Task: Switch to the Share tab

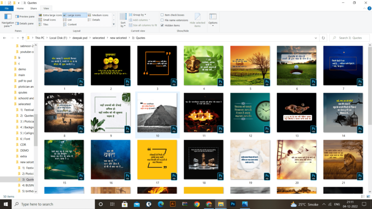Action: 33,8
